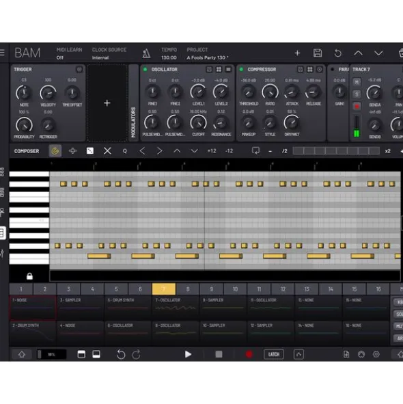
Task: Toggle the metronome icon
Action: tap(146, 53)
